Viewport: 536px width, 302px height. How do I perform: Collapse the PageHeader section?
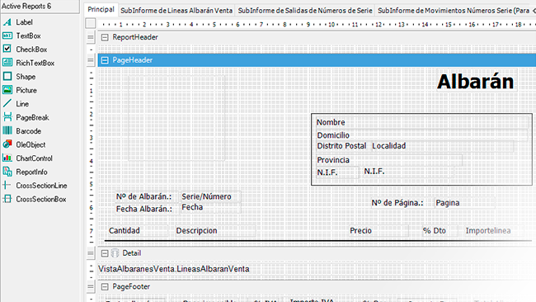(x=105, y=60)
